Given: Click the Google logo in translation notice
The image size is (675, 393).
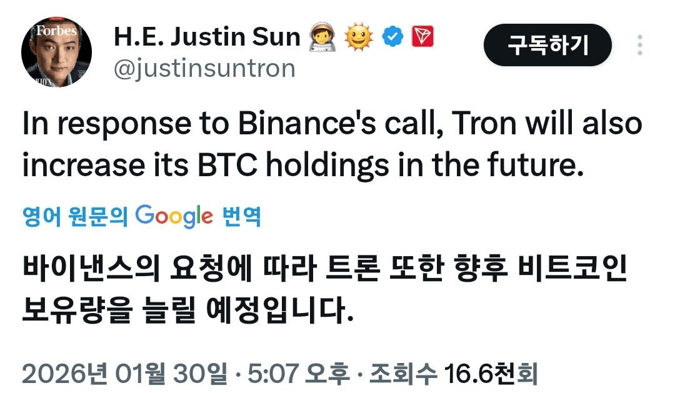Looking at the screenshot, I should pyautogui.click(x=174, y=216).
